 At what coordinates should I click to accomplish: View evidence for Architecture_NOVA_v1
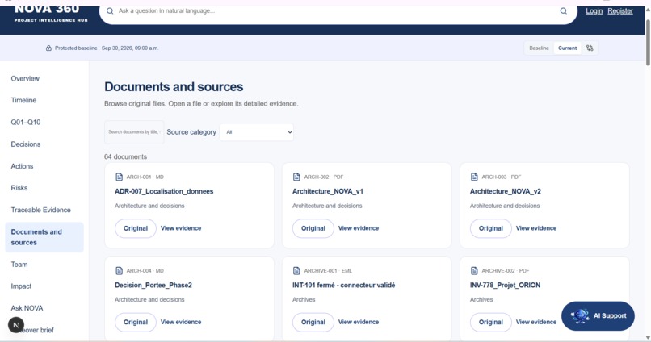[359, 228]
